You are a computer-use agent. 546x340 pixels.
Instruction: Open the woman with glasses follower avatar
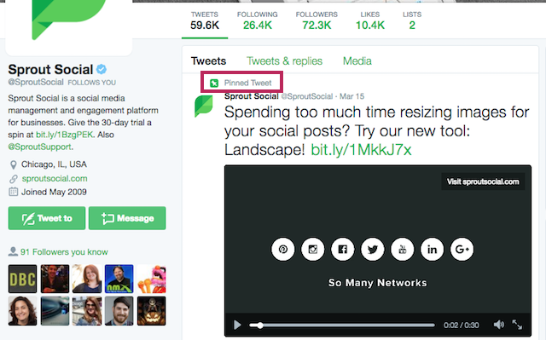pyautogui.click(x=87, y=311)
